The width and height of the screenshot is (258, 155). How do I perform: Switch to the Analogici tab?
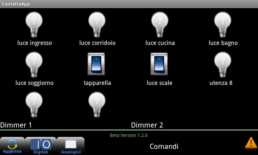(x=71, y=146)
